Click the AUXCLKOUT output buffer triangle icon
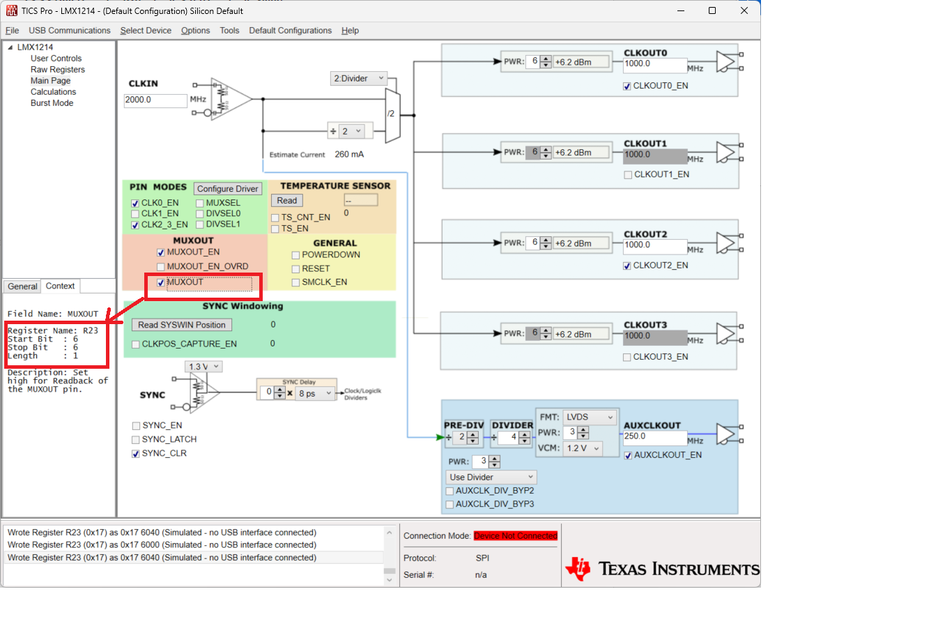 click(726, 434)
